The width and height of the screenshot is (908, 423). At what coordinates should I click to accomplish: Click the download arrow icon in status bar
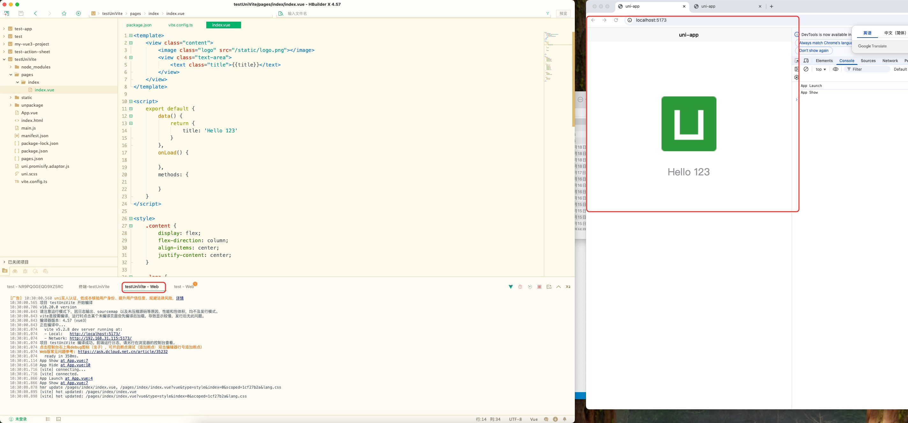555,419
